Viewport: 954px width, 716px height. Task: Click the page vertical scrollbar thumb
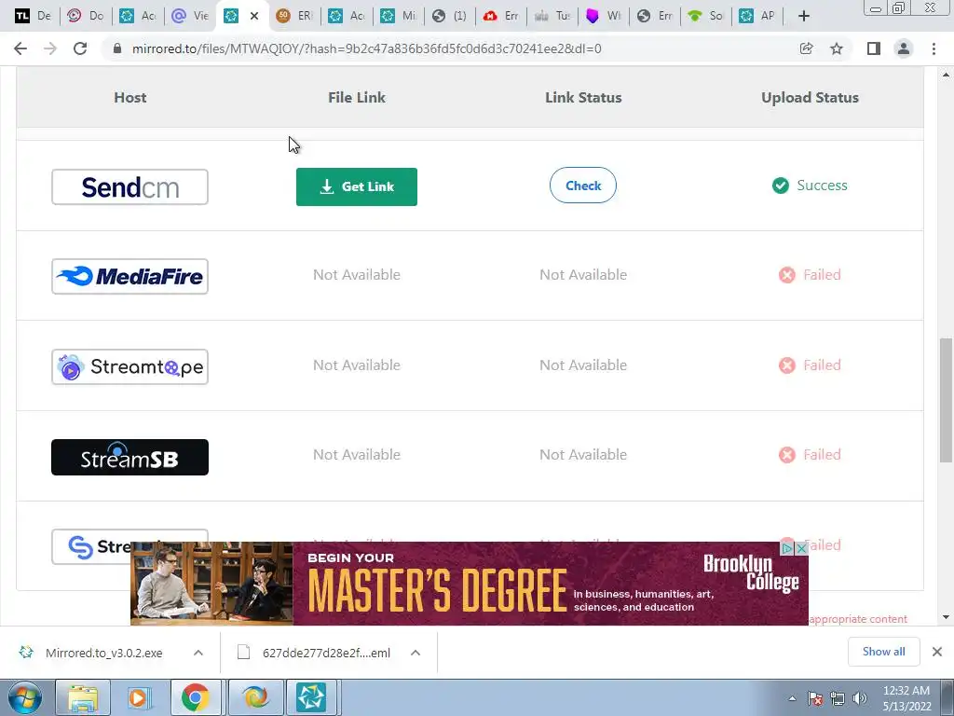pos(946,400)
